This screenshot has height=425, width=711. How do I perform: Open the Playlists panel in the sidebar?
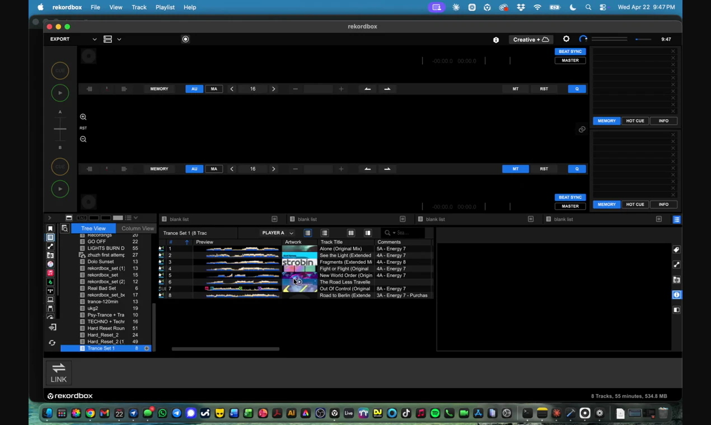click(50, 238)
